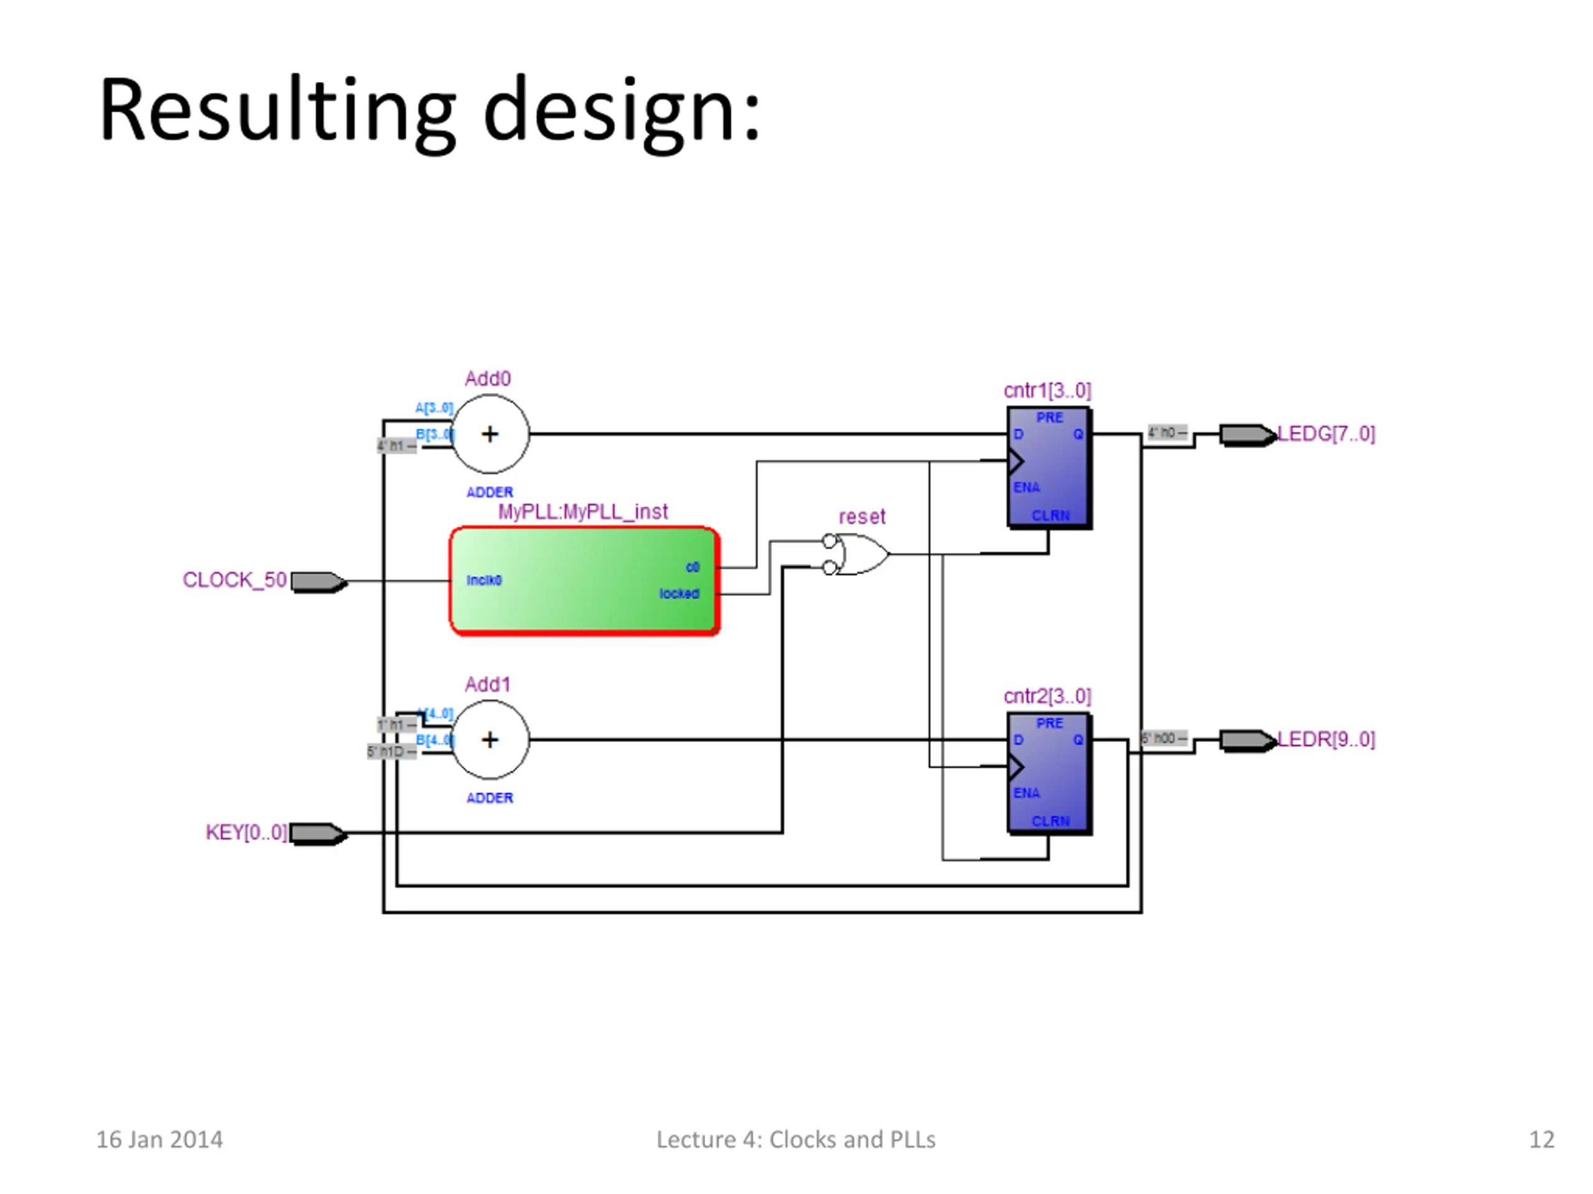Click the 'cntr1[3..0]' label

pyautogui.click(x=1048, y=391)
